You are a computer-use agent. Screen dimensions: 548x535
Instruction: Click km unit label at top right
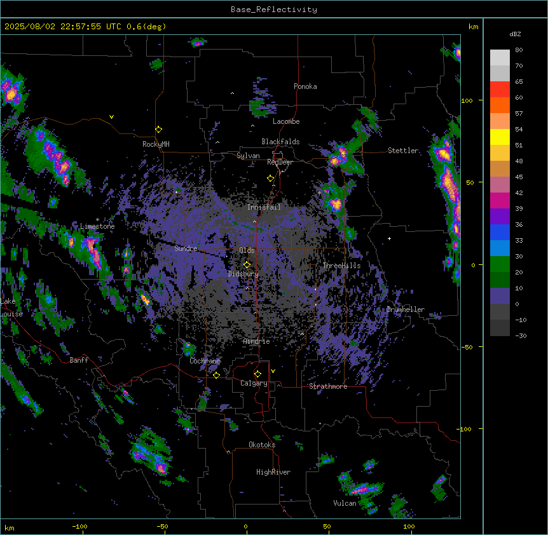click(474, 27)
